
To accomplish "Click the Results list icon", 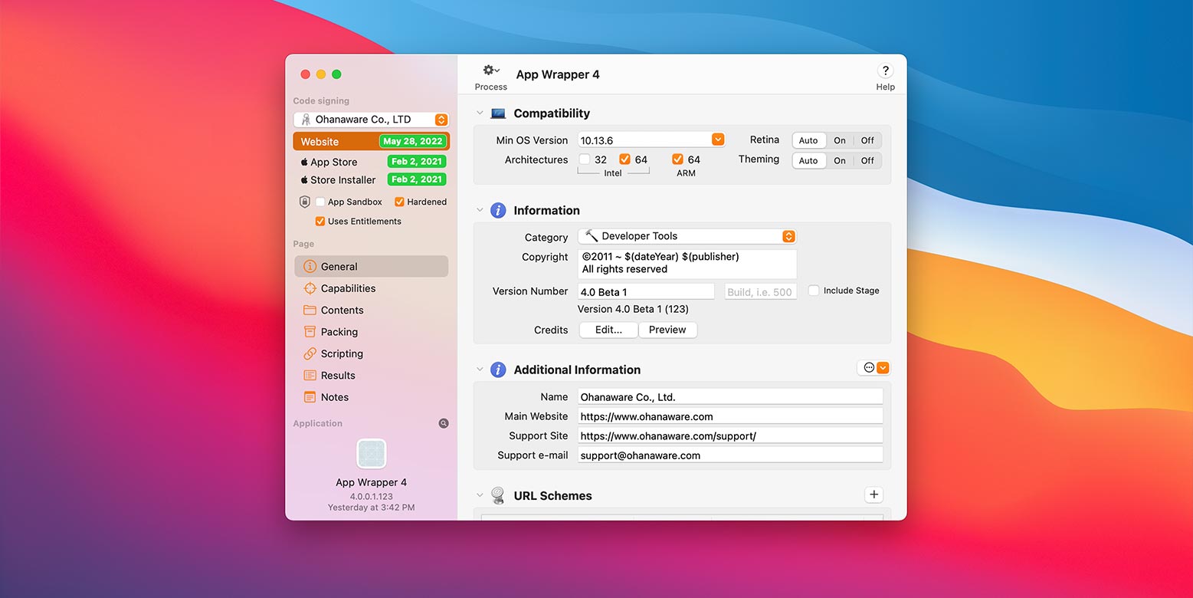I will point(310,376).
